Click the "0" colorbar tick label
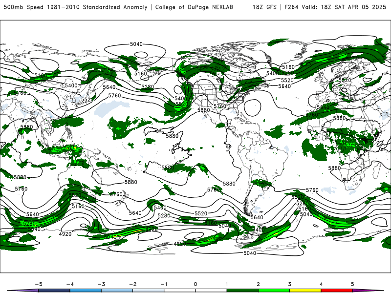This screenshot has height=293, width=391. 195,284
